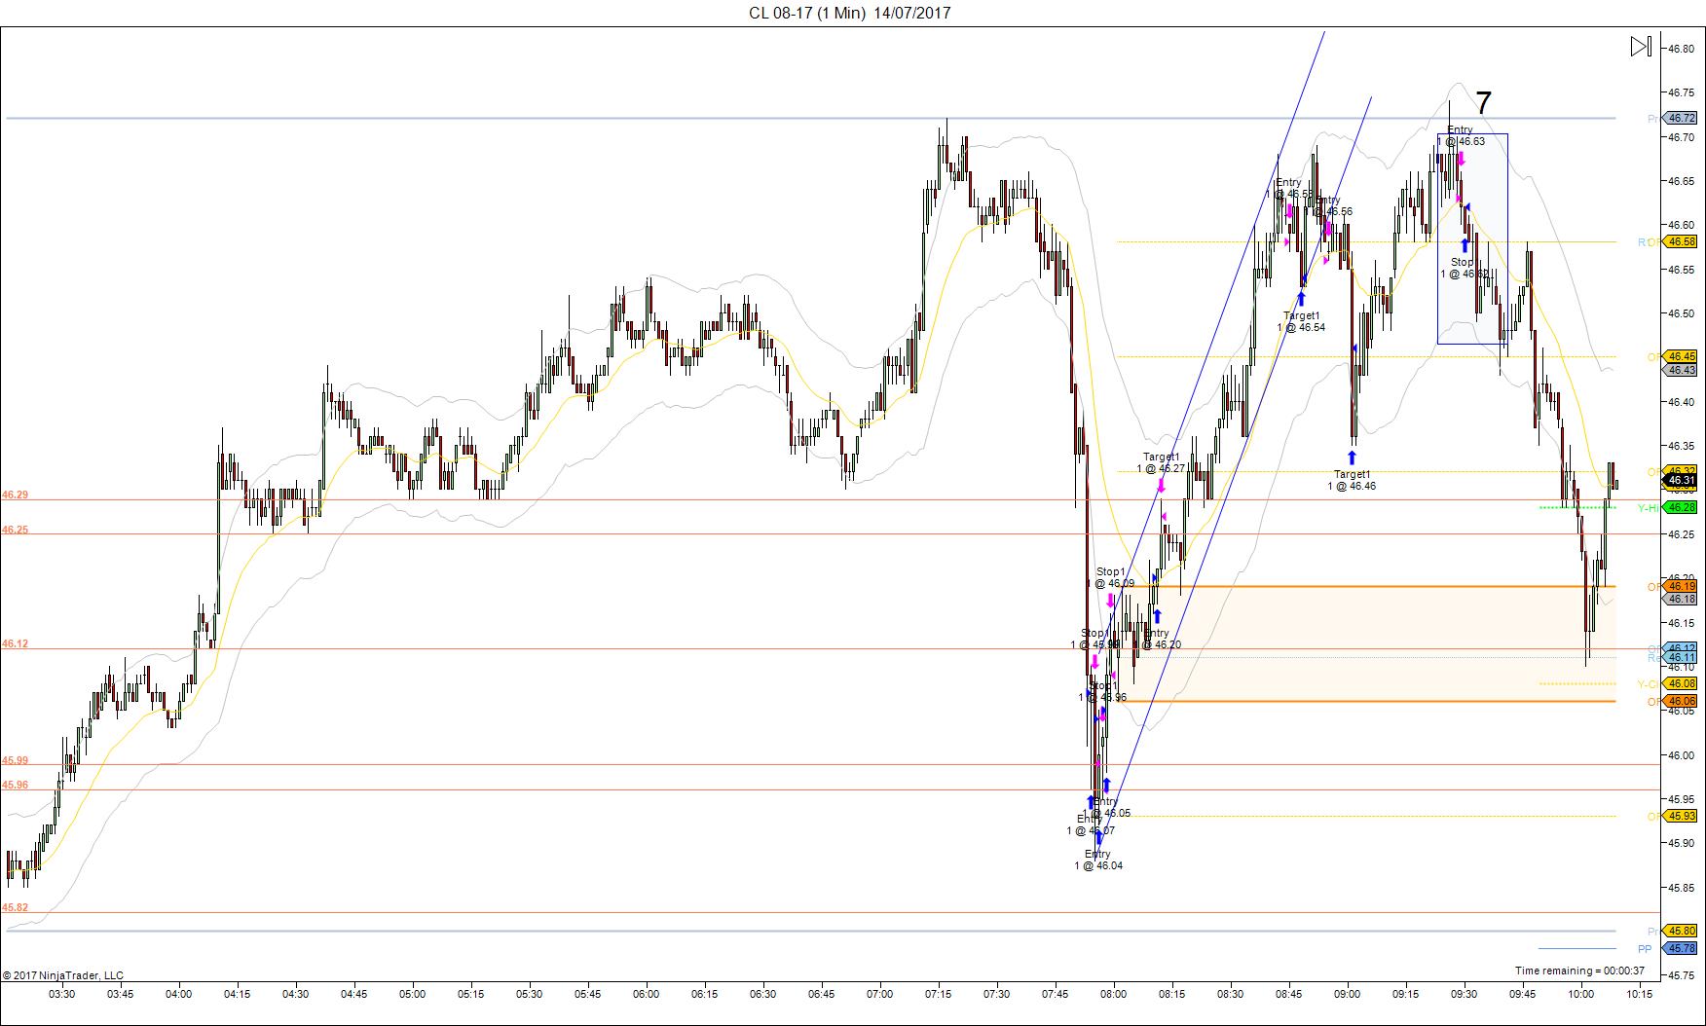The height and width of the screenshot is (1026, 1706).
Task: Click the Entry 1 @ 46.04 trade label
Action: pyautogui.click(x=1098, y=860)
